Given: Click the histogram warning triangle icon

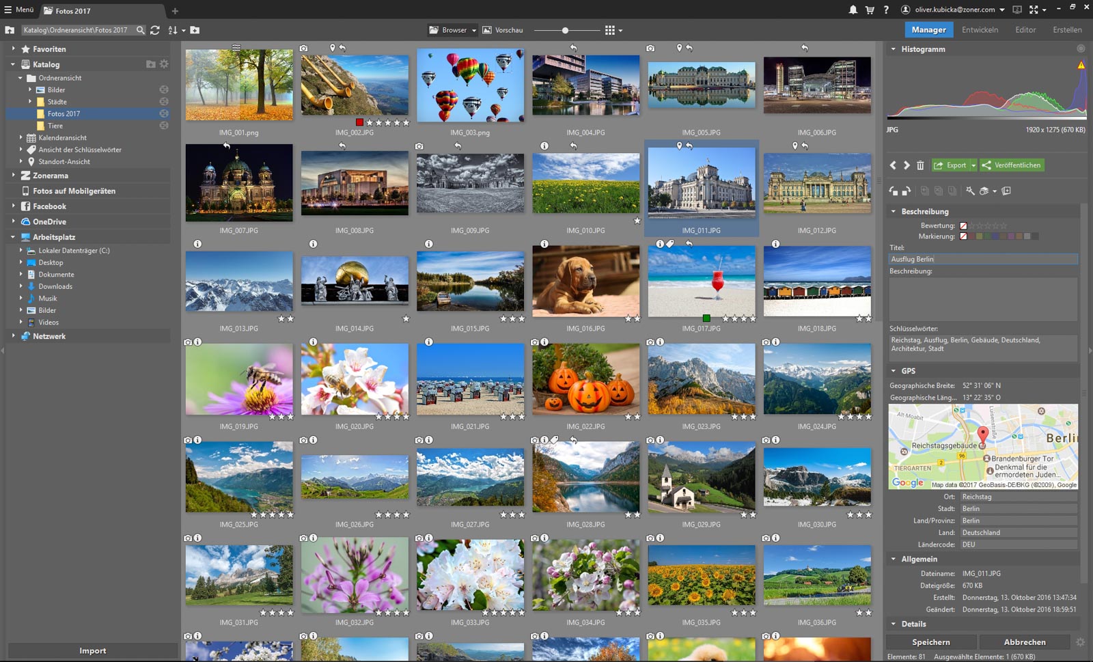Looking at the screenshot, I should pos(1081,66).
